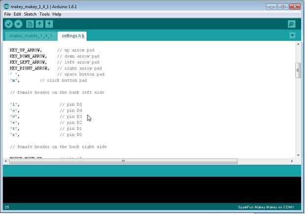Click the Open sketch up-arrow icon
Viewport: 305px width, 214px height.
pyautogui.click(x=39, y=24)
